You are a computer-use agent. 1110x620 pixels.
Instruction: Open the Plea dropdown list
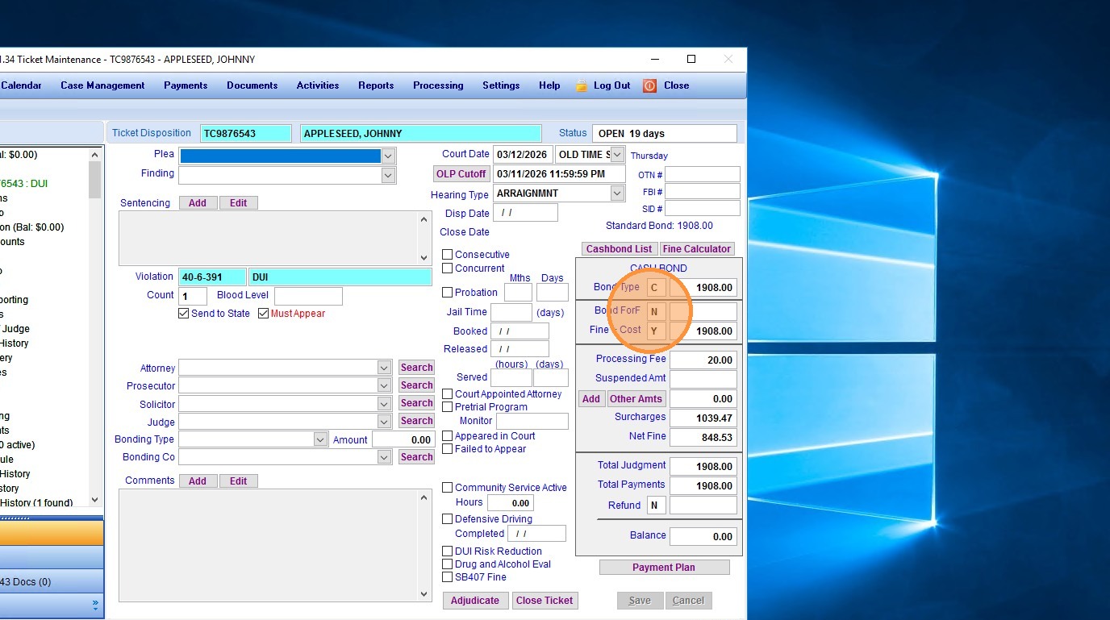coord(388,156)
